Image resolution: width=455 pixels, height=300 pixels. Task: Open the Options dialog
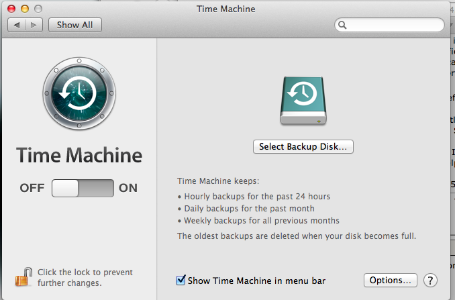(x=391, y=281)
